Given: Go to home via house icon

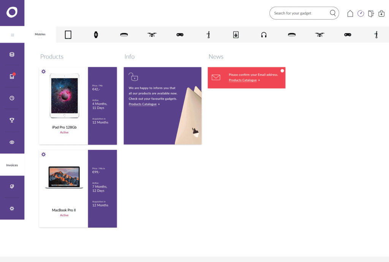Looking at the screenshot, I should click(x=350, y=14).
